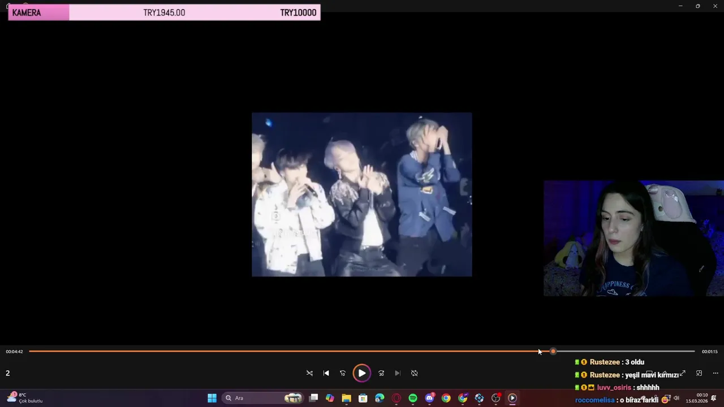Open the Windows Start menu
The height and width of the screenshot is (407, 724).
[x=212, y=398]
